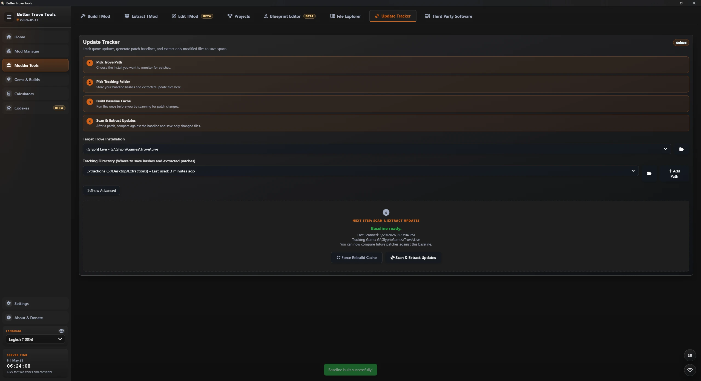Click the About & Donate info icon
The height and width of the screenshot is (381, 701).
coord(9,317)
